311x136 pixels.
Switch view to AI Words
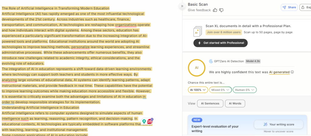[x=235, y=103]
